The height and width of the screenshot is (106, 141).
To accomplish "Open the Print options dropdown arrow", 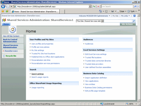I will [116, 11].
